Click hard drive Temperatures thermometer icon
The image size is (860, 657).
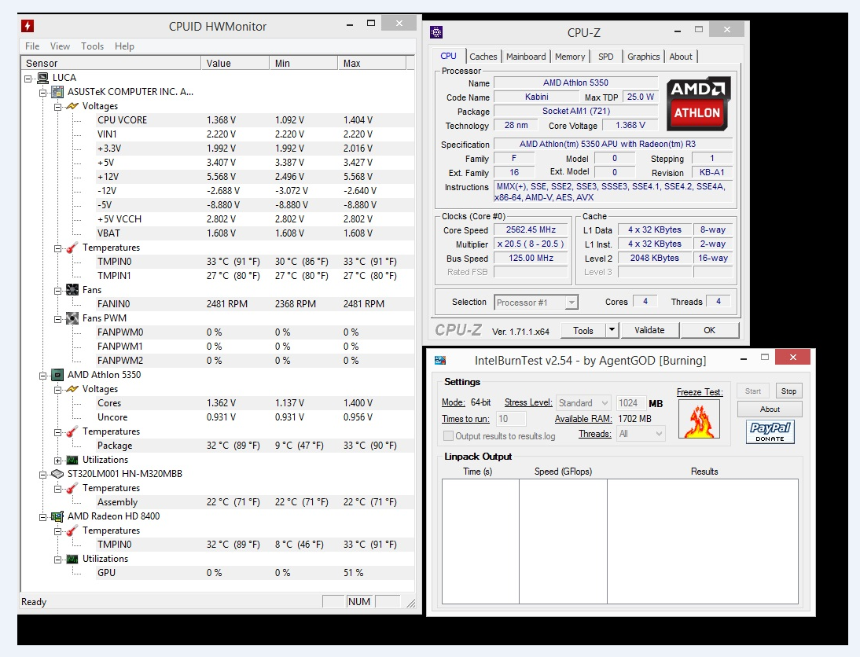pos(72,488)
